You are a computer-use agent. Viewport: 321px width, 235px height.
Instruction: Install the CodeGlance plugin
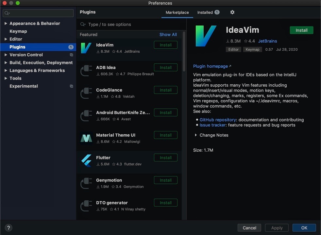166,90
